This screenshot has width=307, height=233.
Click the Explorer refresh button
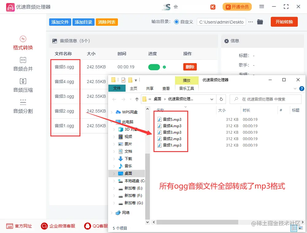tap(221, 99)
